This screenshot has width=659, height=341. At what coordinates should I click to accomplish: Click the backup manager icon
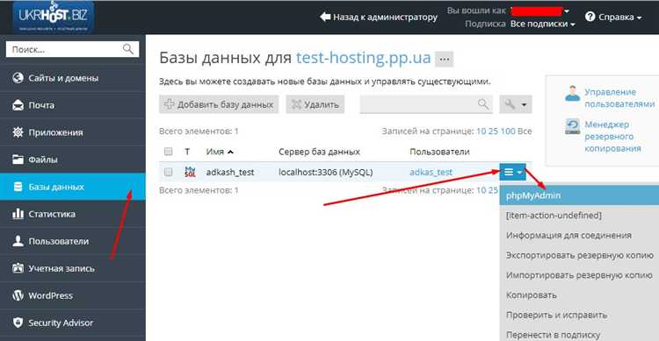pos(572,126)
